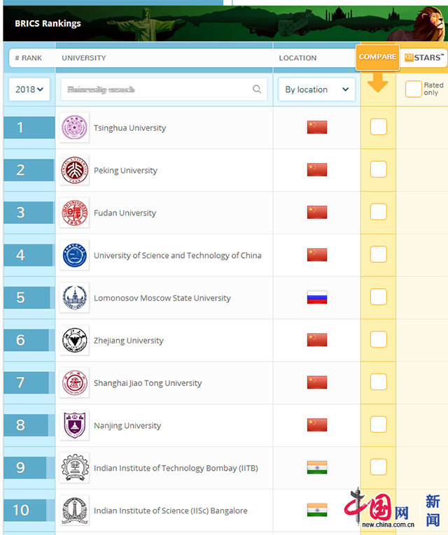Screen dimensions: 448x535
Task: Tick compare checkbox for Tsinghua University
Action: coord(378,127)
